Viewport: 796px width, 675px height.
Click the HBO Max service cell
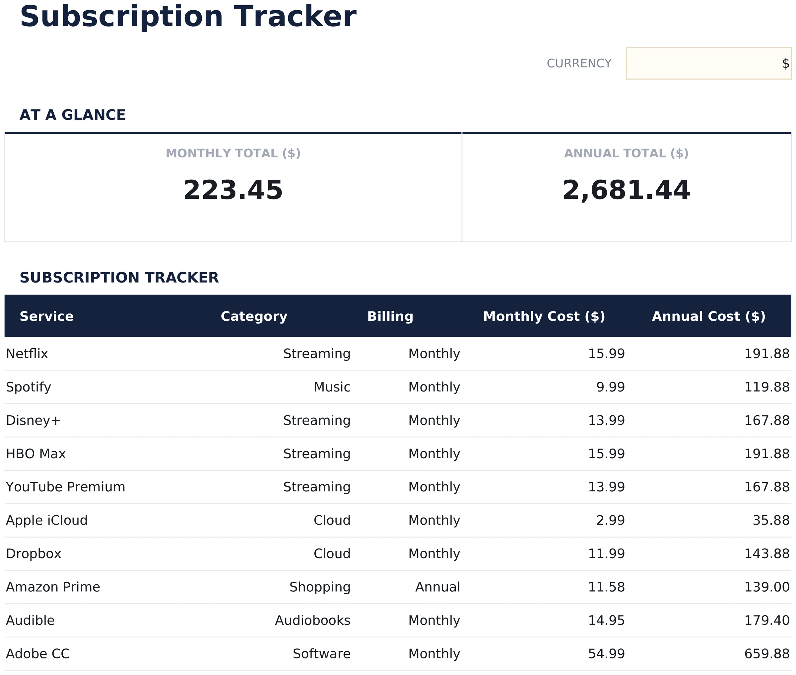click(36, 454)
